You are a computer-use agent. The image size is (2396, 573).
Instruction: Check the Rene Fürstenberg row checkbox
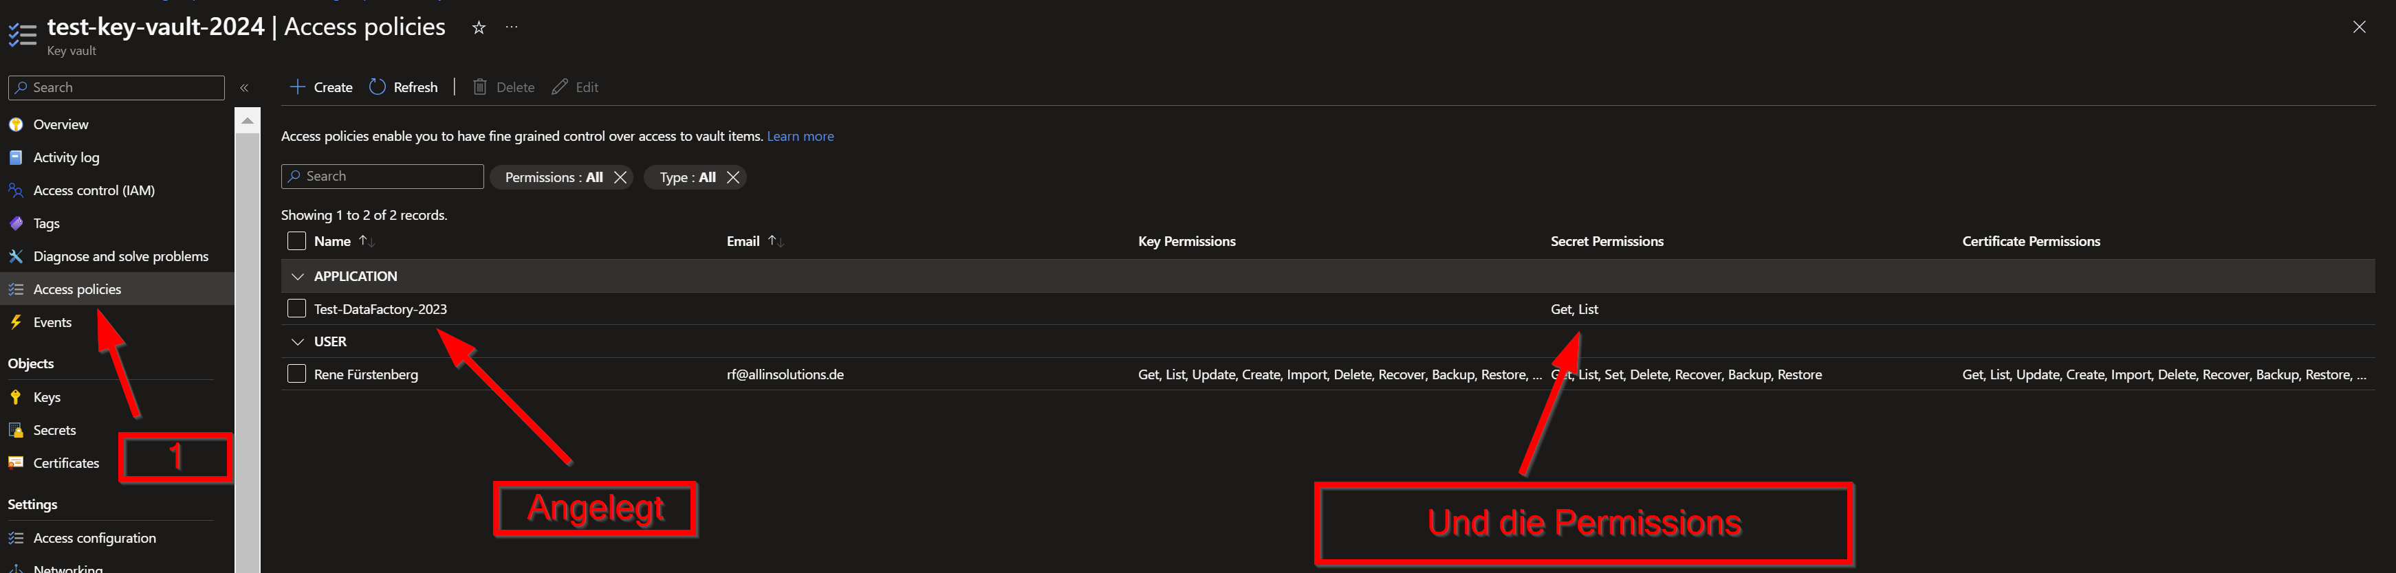296,374
